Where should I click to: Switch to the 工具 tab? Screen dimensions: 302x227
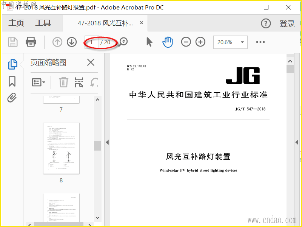[43, 23]
